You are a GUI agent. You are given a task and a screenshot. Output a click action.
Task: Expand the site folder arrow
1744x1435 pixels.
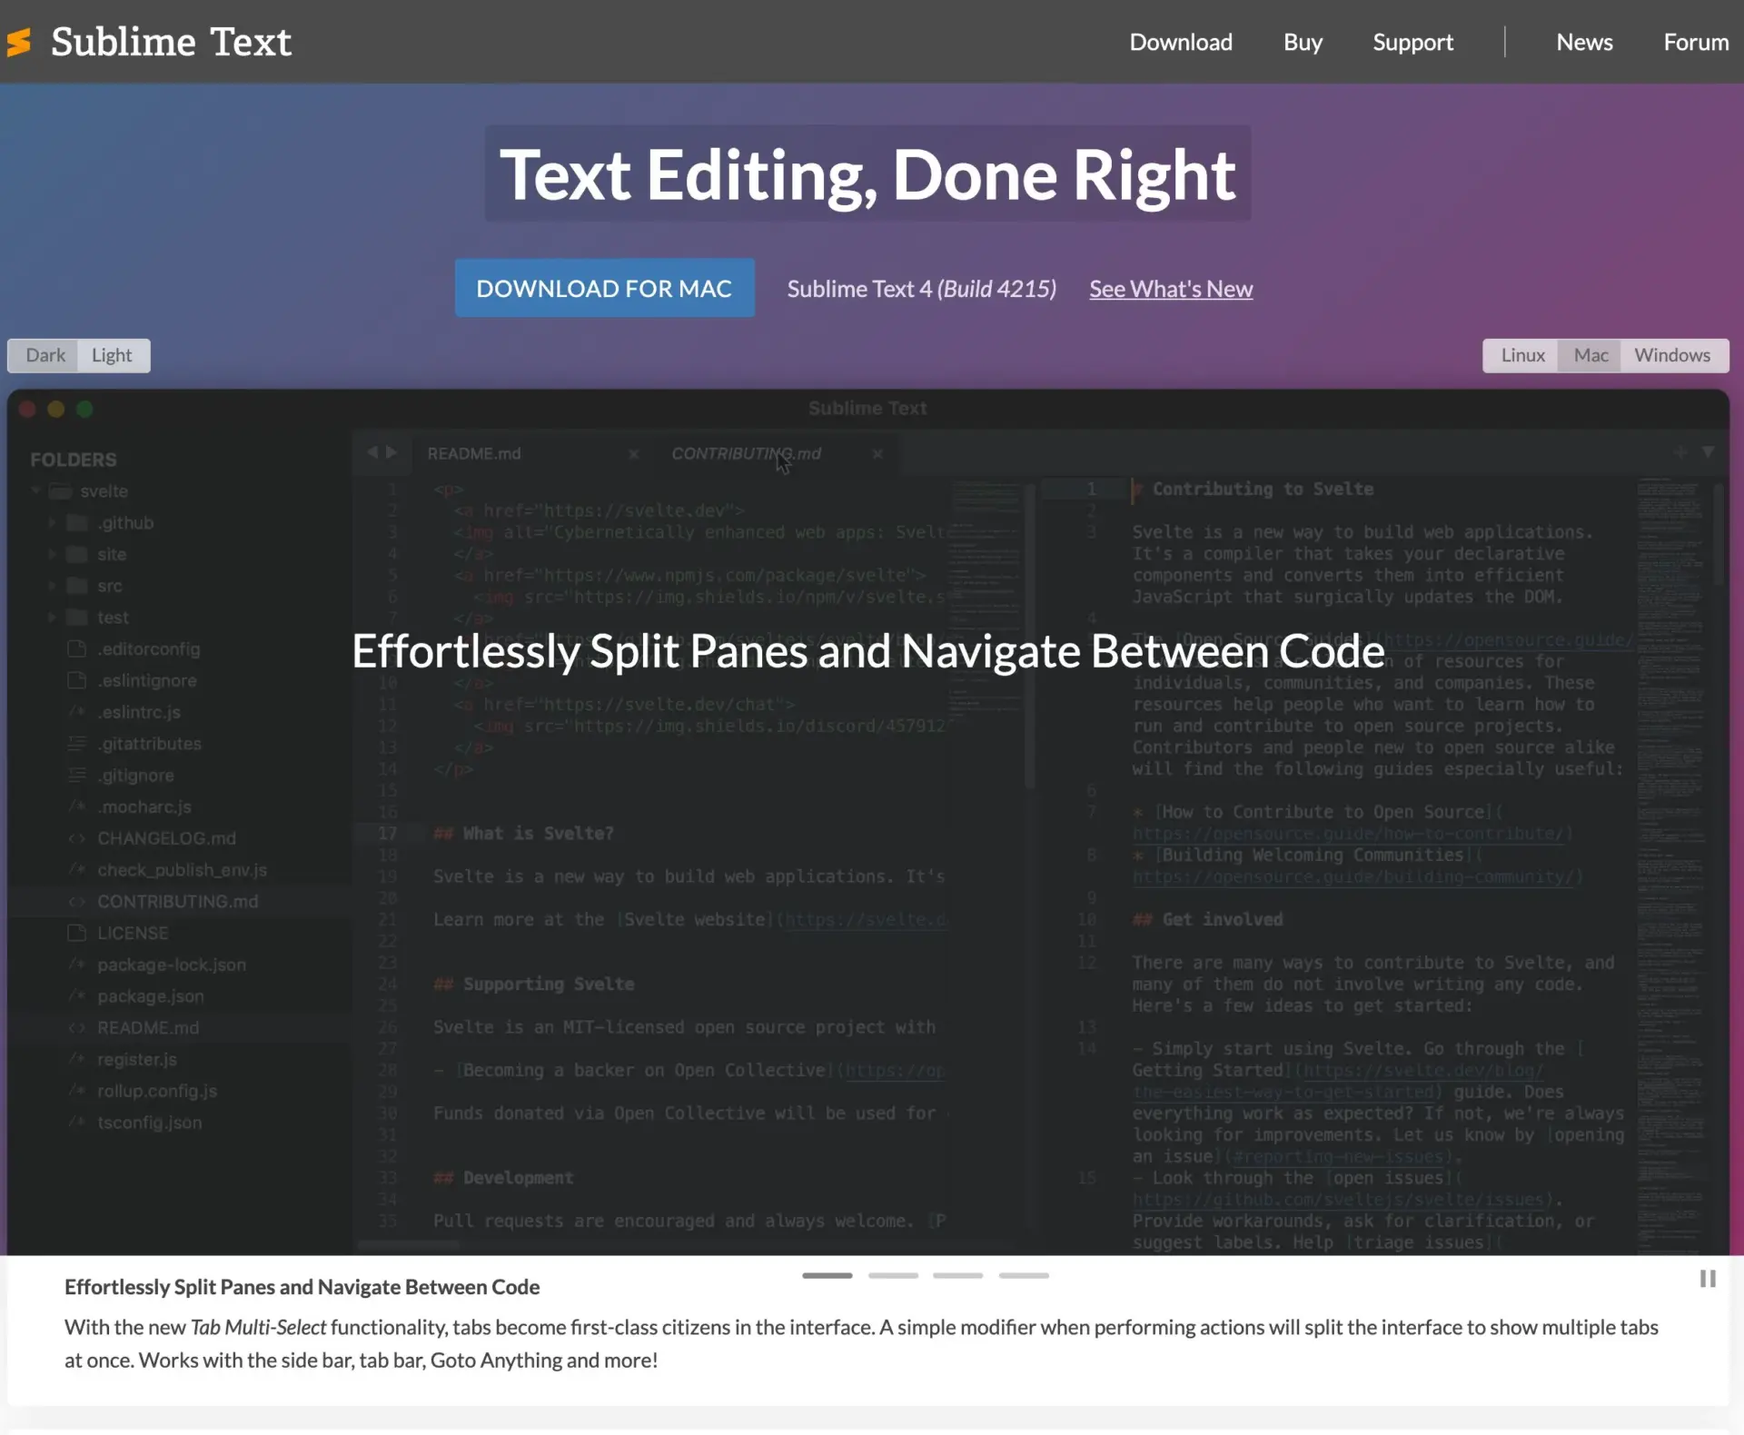tap(53, 555)
